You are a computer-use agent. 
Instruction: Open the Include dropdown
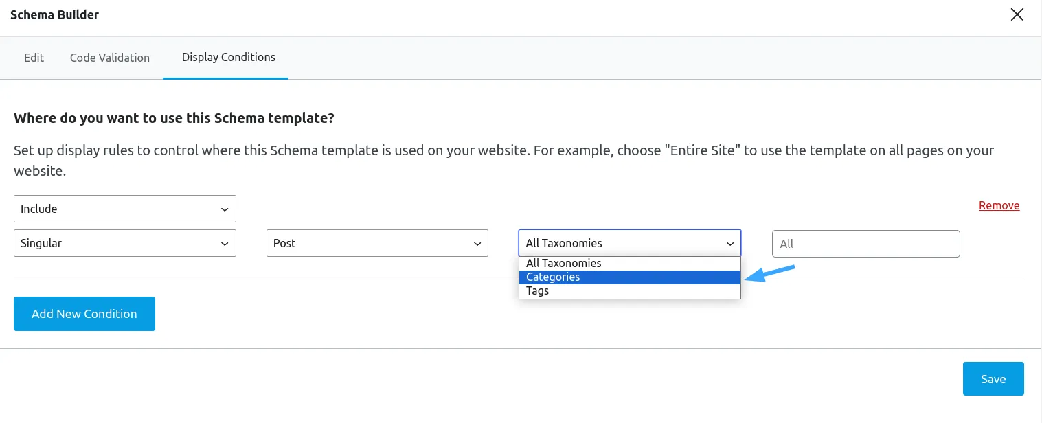click(125, 209)
